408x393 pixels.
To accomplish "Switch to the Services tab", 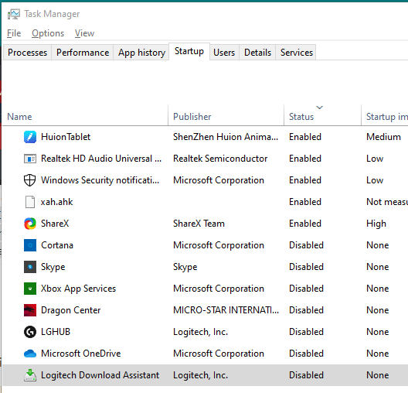I will [x=297, y=53].
